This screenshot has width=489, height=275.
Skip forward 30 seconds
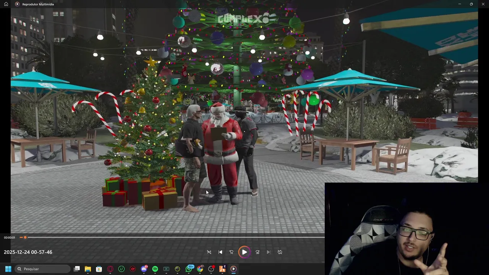click(x=257, y=252)
